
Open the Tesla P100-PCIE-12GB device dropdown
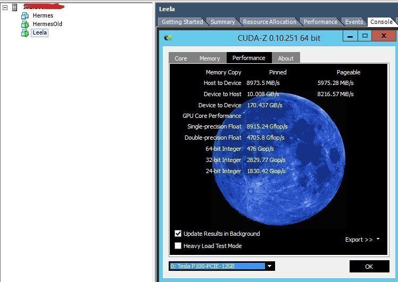pyautogui.click(x=270, y=266)
